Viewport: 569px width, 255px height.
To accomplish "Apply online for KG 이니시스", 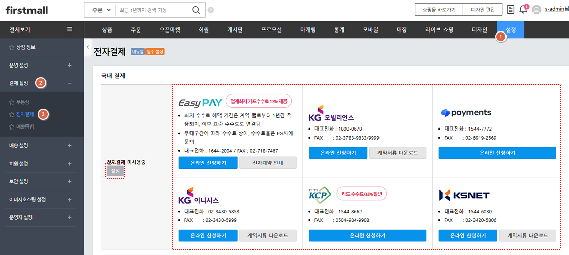I will 208,235.
